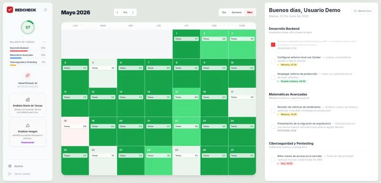This screenshot has height=183, width=381.
Task: Click the bar chart icon above Análisis Diario
Action: click(x=28, y=100)
